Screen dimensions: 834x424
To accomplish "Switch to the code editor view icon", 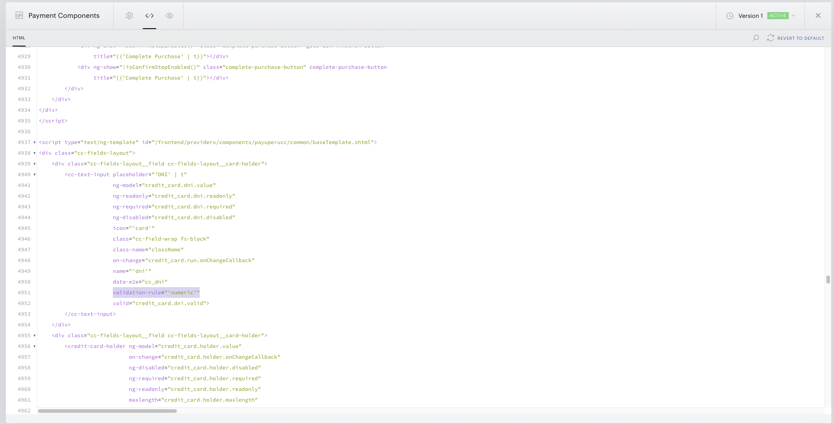I will [x=150, y=16].
